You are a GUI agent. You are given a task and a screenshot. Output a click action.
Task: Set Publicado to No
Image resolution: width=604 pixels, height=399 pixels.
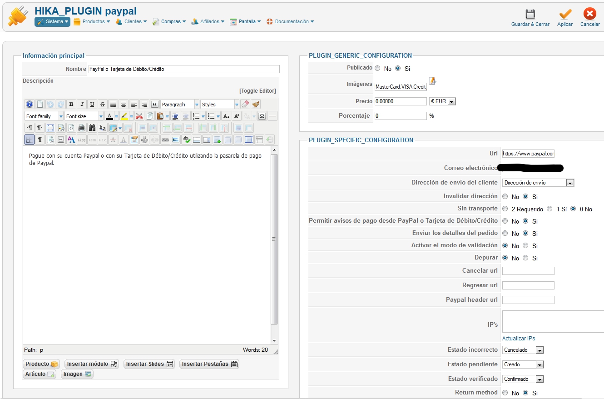click(x=377, y=69)
